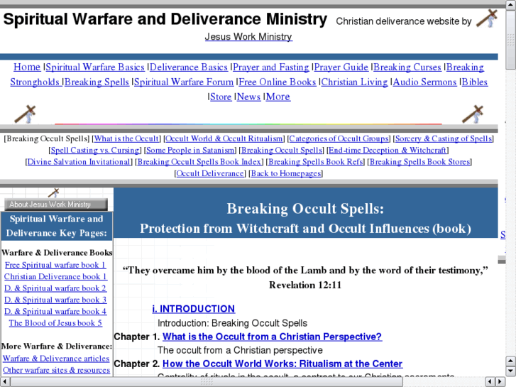This screenshot has height=387, width=516.
Task: Open Spiritual Warfare Forum link
Action: tap(184, 82)
